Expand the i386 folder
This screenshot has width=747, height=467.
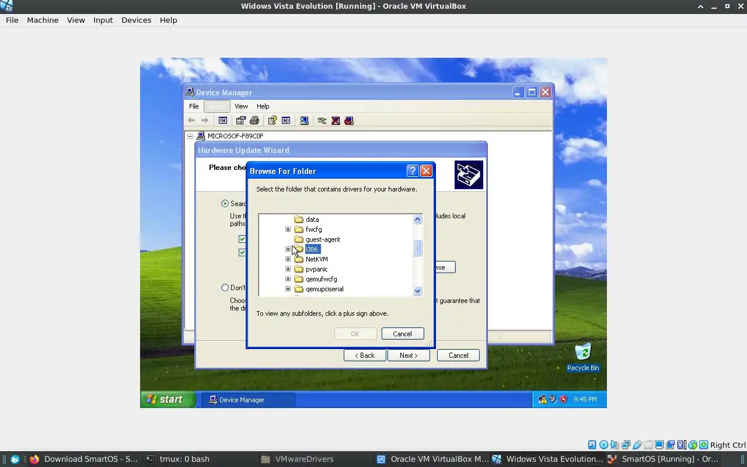click(x=288, y=249)
